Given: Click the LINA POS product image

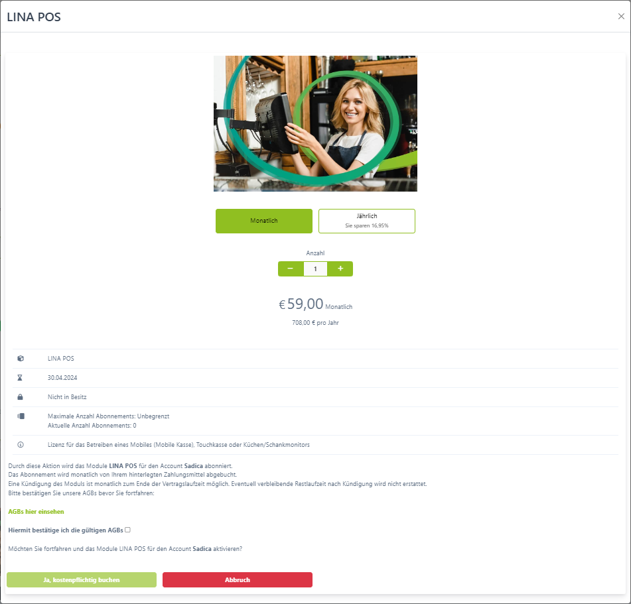Looking at the screenshot, I should click(316, 123).
